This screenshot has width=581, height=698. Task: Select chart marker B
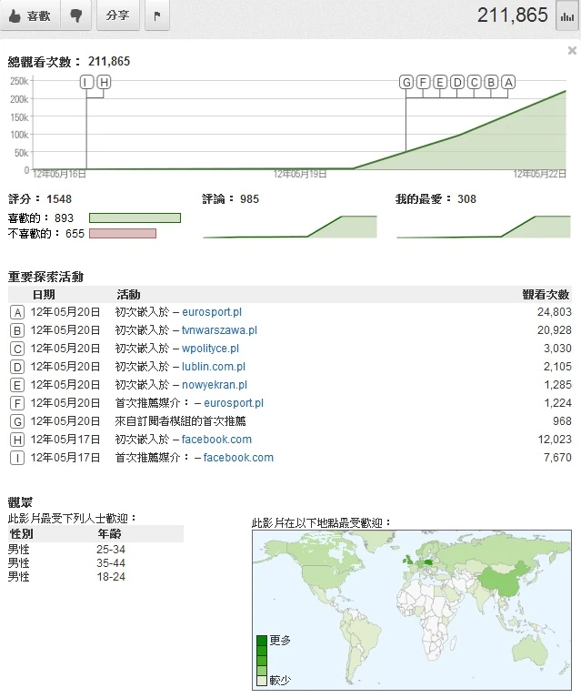[x=491, y=82]
